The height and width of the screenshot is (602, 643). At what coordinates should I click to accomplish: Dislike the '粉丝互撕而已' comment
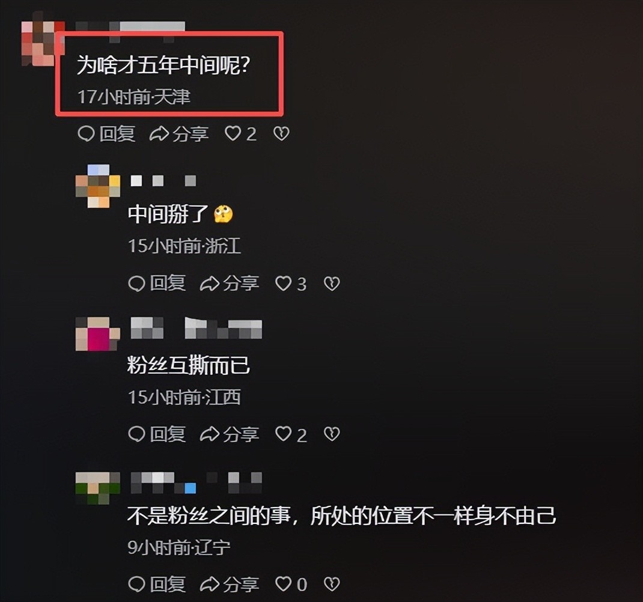pyautogui.click(x=332, y=434)
